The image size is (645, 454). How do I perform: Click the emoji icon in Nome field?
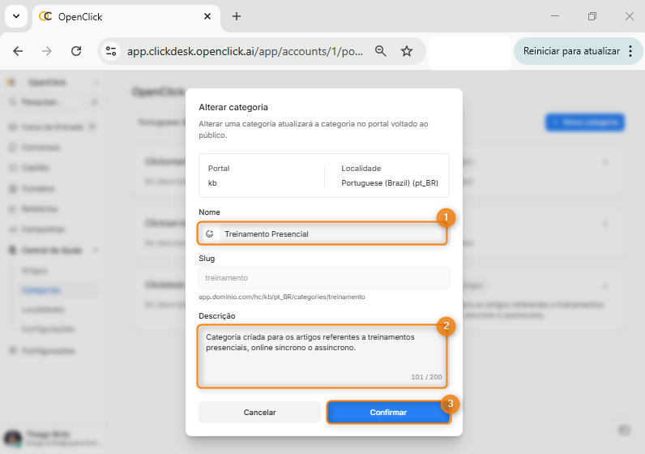[210, 234]
